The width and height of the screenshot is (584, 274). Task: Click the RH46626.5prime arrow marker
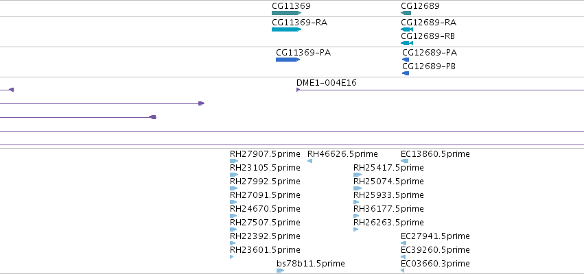310,161
